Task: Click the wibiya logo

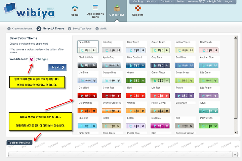Action: pyautogui.click(x=29, y=11)
